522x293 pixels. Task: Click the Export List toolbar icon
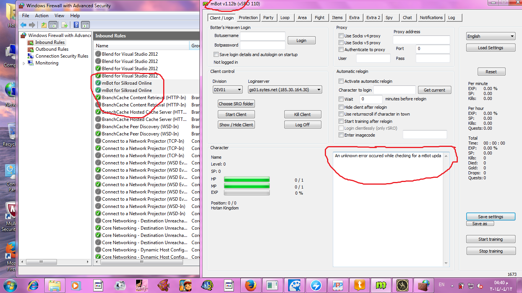pyautogui.click(x=64, y=25)
